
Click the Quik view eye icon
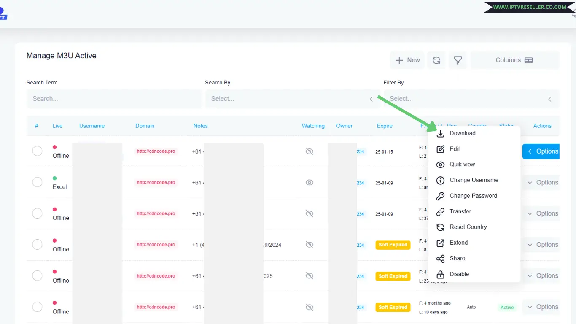440,165
